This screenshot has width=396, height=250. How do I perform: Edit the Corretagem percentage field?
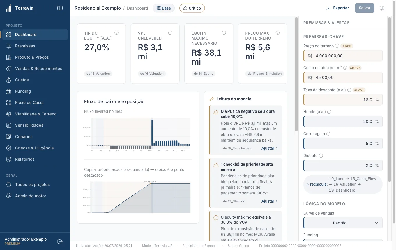[x=343, y=144]
